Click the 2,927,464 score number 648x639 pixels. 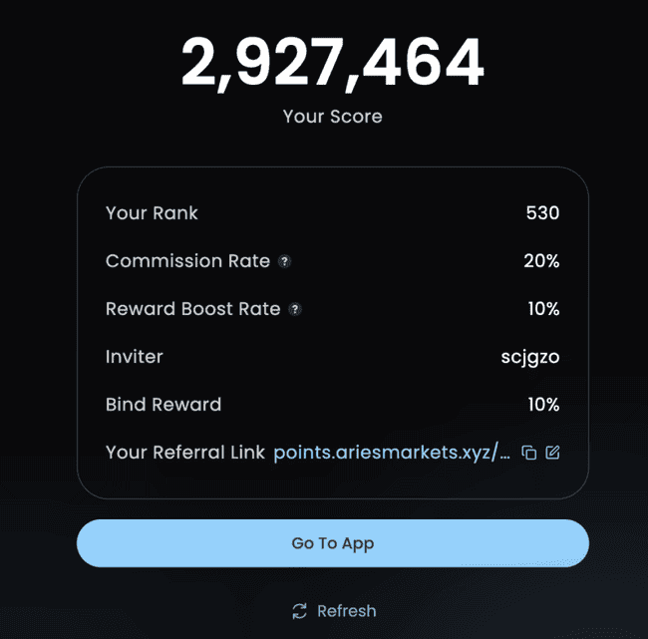tap(332, 63)
